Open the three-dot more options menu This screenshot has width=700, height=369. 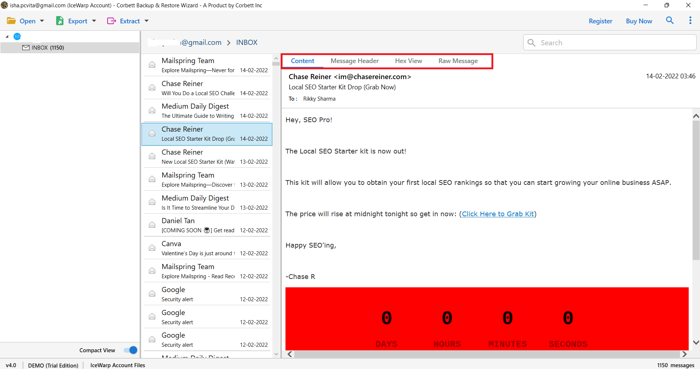(690, 20)
